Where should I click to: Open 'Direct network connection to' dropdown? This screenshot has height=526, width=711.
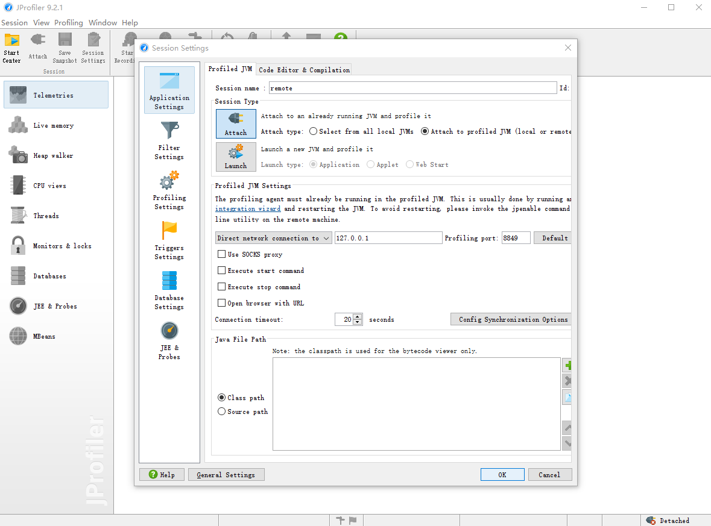click(x=273, y=238)
